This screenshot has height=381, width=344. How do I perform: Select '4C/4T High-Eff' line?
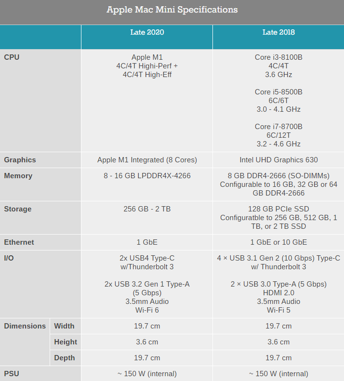[x=147, y=75]
